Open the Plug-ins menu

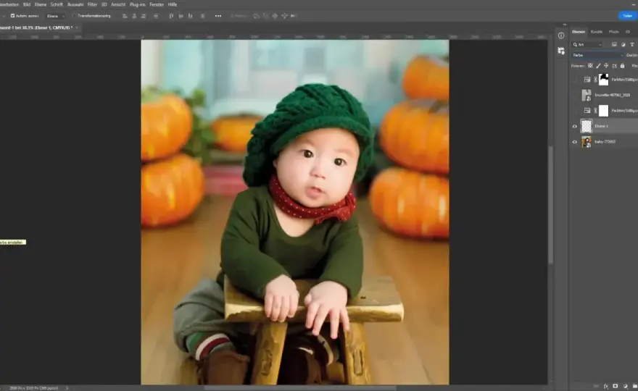click(138, 4)
